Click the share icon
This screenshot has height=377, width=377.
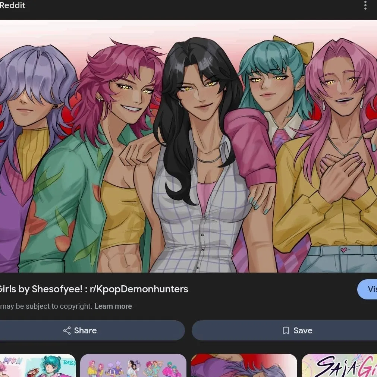click(x=67, y=331)
